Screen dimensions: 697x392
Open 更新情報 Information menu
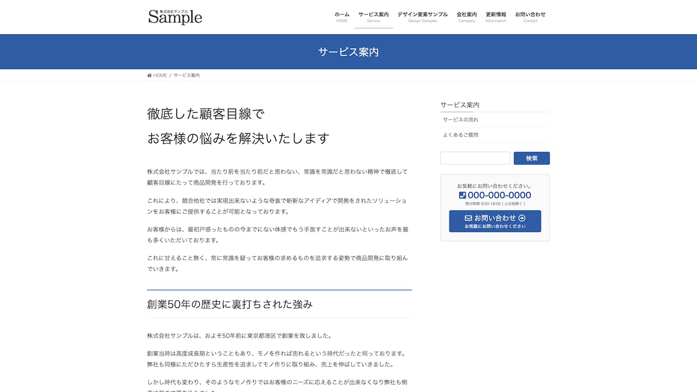pyautogui.click(x=496, y=17)
